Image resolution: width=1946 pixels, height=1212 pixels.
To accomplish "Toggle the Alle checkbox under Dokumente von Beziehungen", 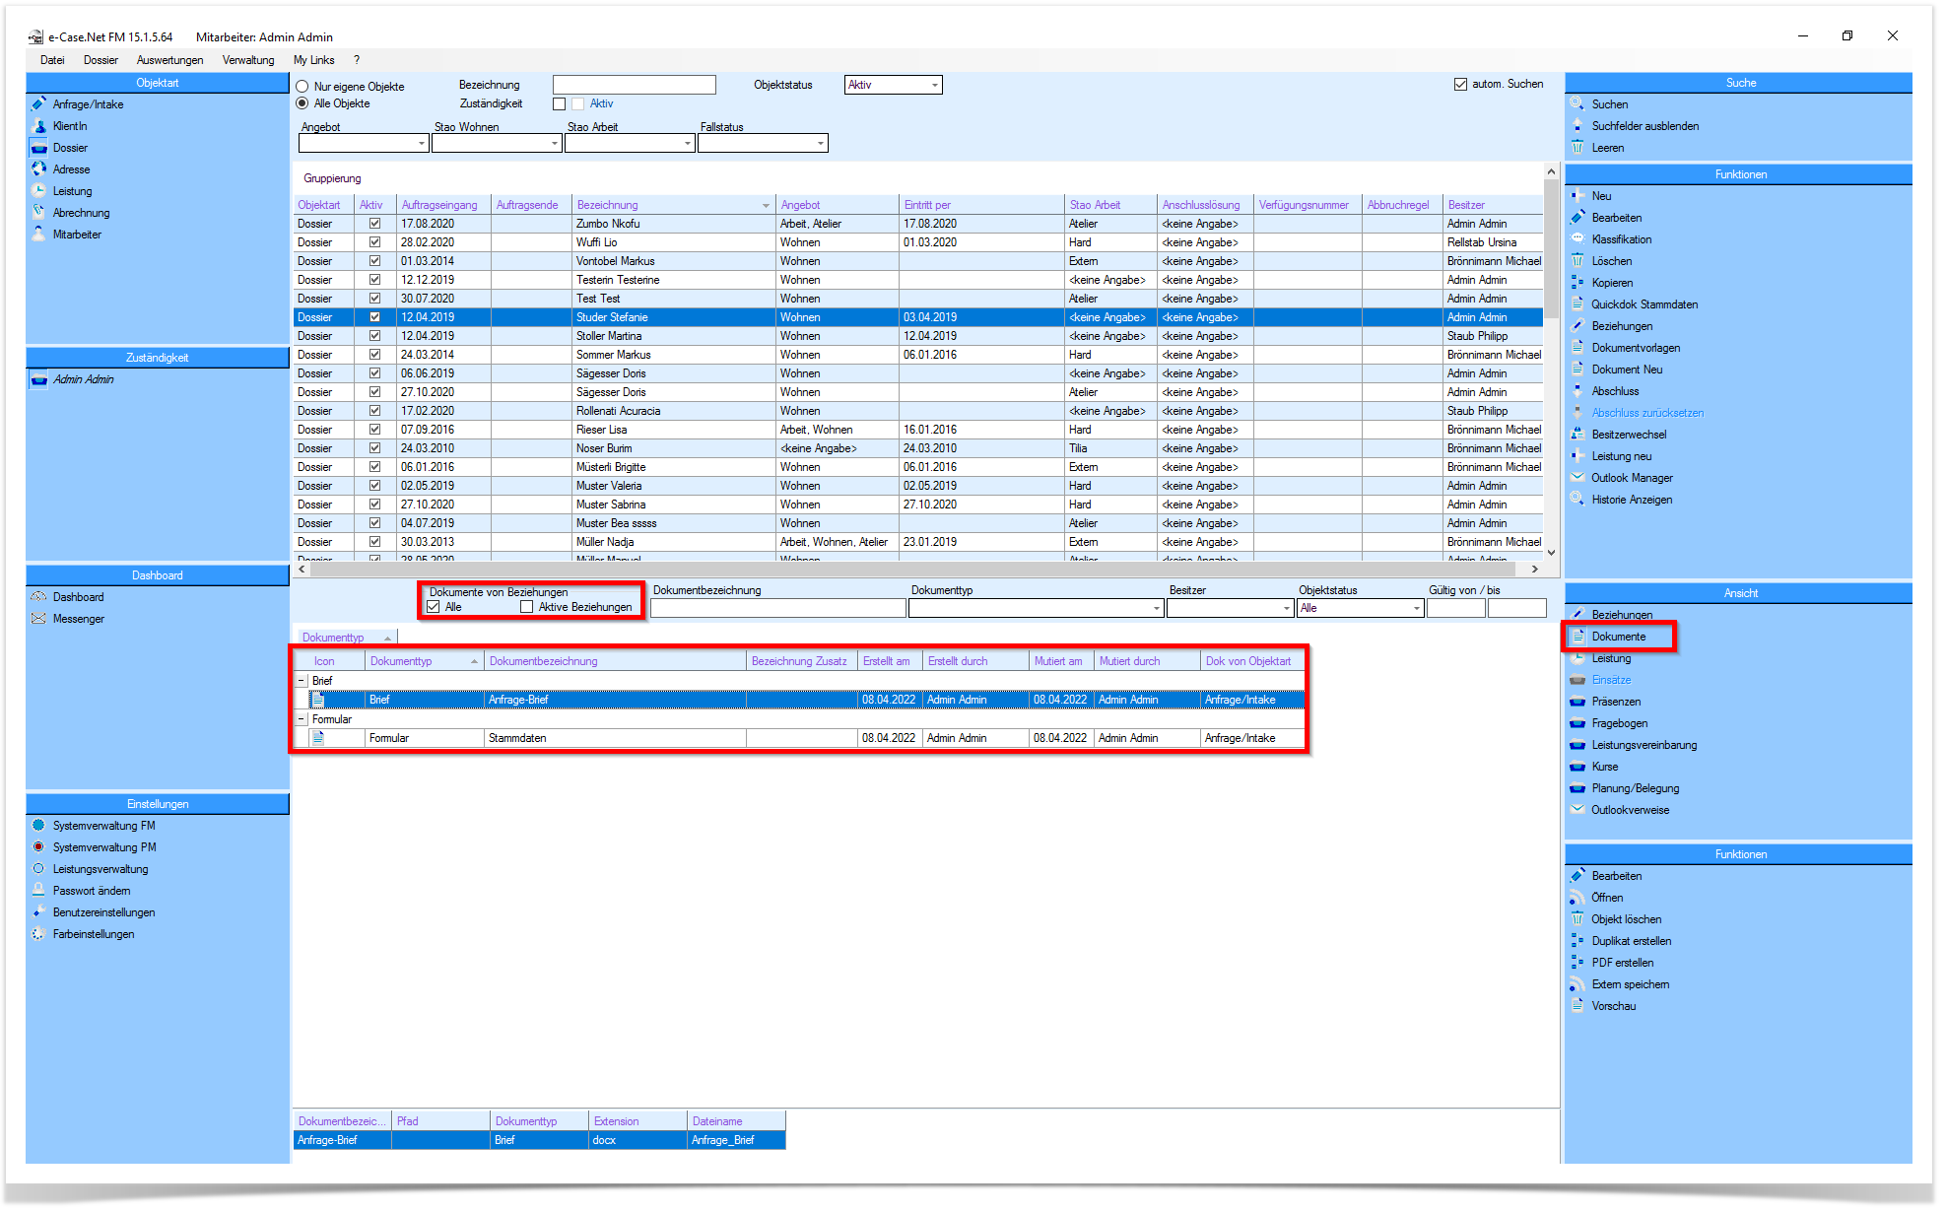I will [x=434, y=607].
